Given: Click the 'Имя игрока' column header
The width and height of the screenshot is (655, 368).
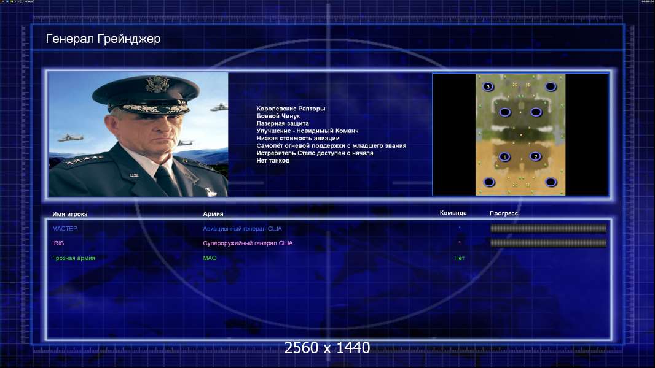Looking at the screenshot, I should (x=70, y=214).
